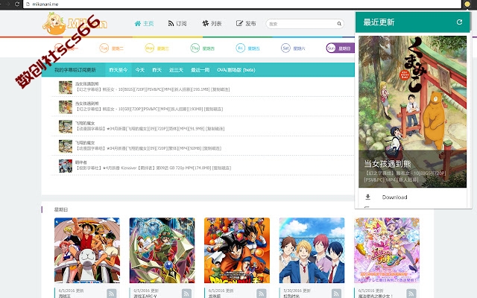Click the browser reload button
The image size is (477, 298).
(x=17, y=4)
